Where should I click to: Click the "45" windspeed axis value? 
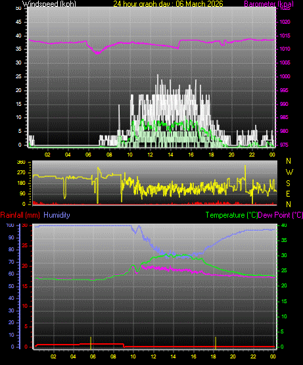click(18, 22)
